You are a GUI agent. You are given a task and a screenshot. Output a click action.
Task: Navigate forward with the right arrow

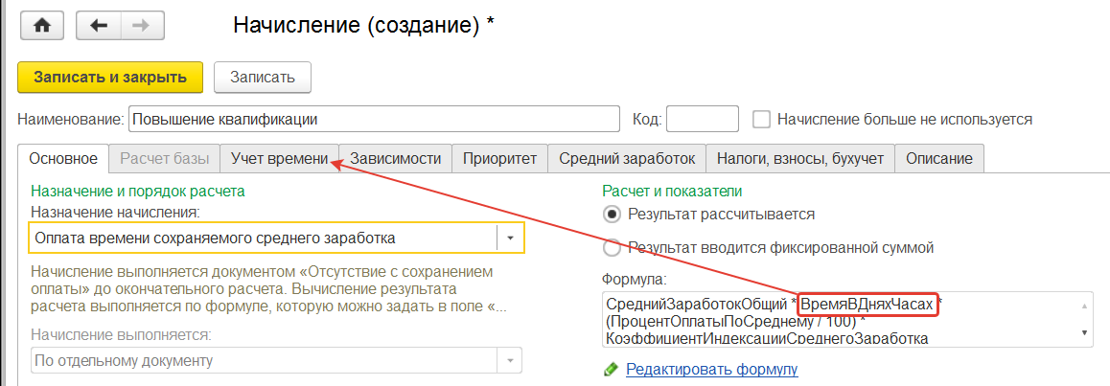click(139, 26)
